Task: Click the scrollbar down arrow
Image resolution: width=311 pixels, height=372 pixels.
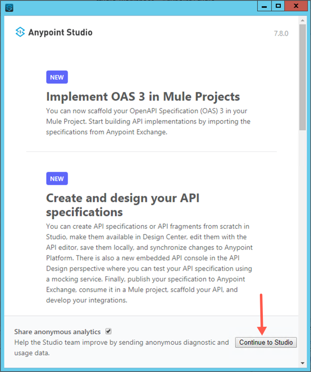Action: (x=302, y=362)
